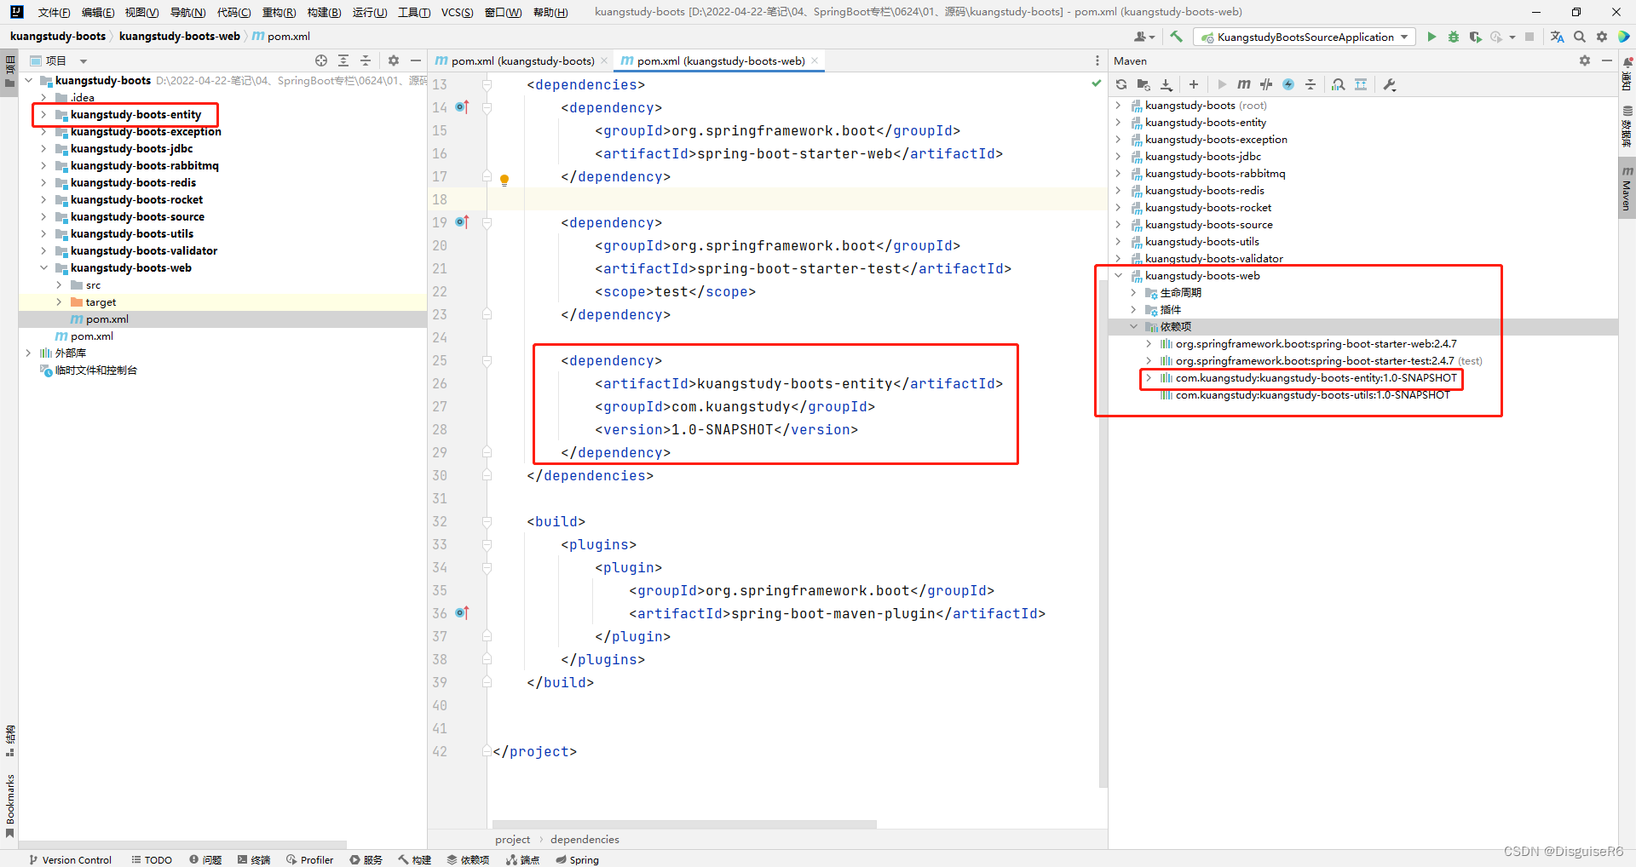Open IDE settings gear in top toolbar
The image size is (1636, 867).
1602,37
